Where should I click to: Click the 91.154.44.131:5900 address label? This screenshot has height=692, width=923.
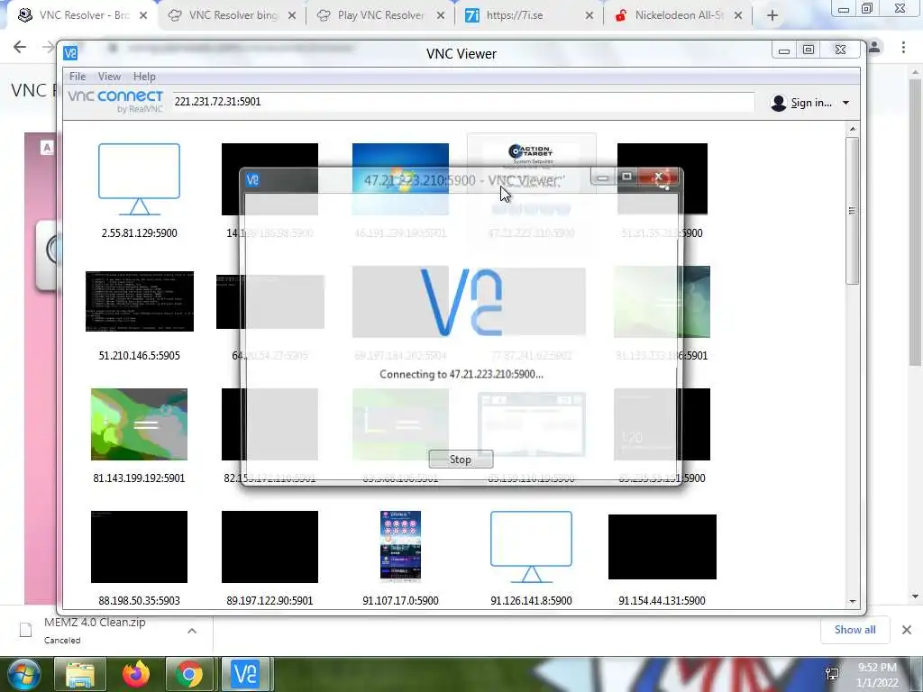662,600
